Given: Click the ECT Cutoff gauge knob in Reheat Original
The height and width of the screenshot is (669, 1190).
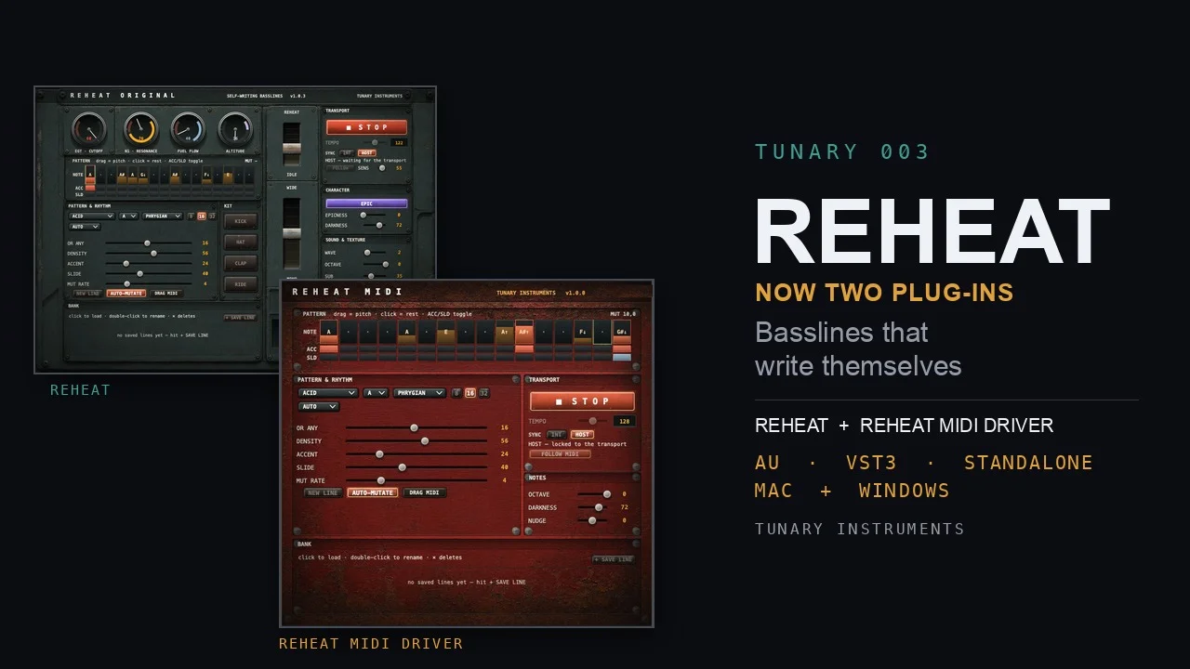Looking at the screenshot, I should pos(89,130).
